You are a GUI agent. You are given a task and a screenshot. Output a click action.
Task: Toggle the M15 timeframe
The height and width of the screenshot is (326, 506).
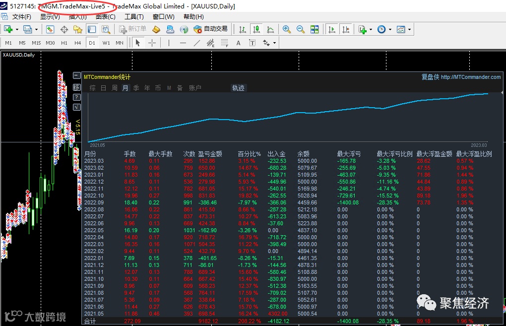36,43
